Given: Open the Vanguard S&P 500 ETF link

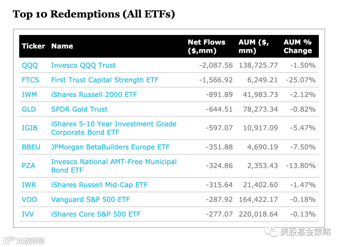Looking at the screenshot, I should pyautogui.click(x=90, y=200).
